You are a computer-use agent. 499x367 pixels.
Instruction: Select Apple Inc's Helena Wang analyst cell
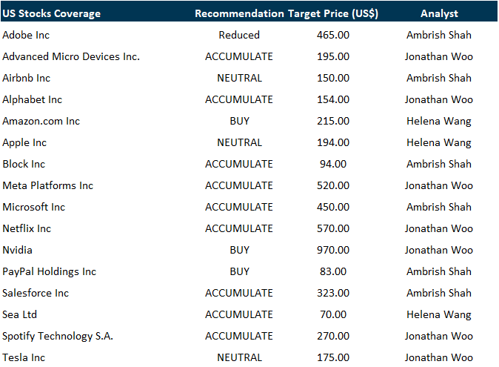[x=439, y=142]
